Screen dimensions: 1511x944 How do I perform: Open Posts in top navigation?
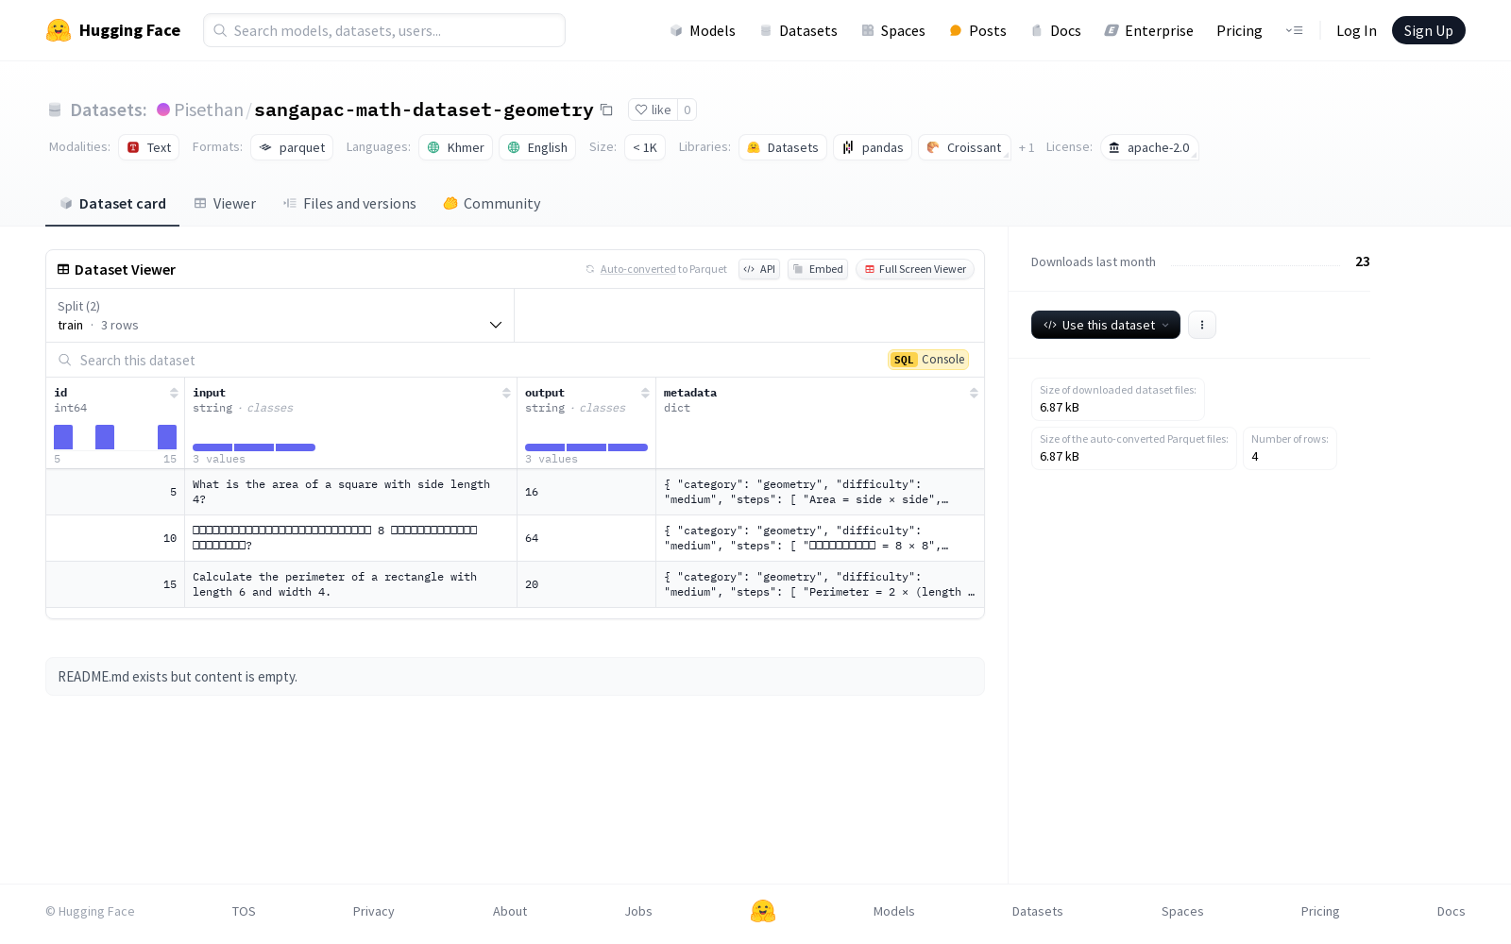(x=977, y=30)
